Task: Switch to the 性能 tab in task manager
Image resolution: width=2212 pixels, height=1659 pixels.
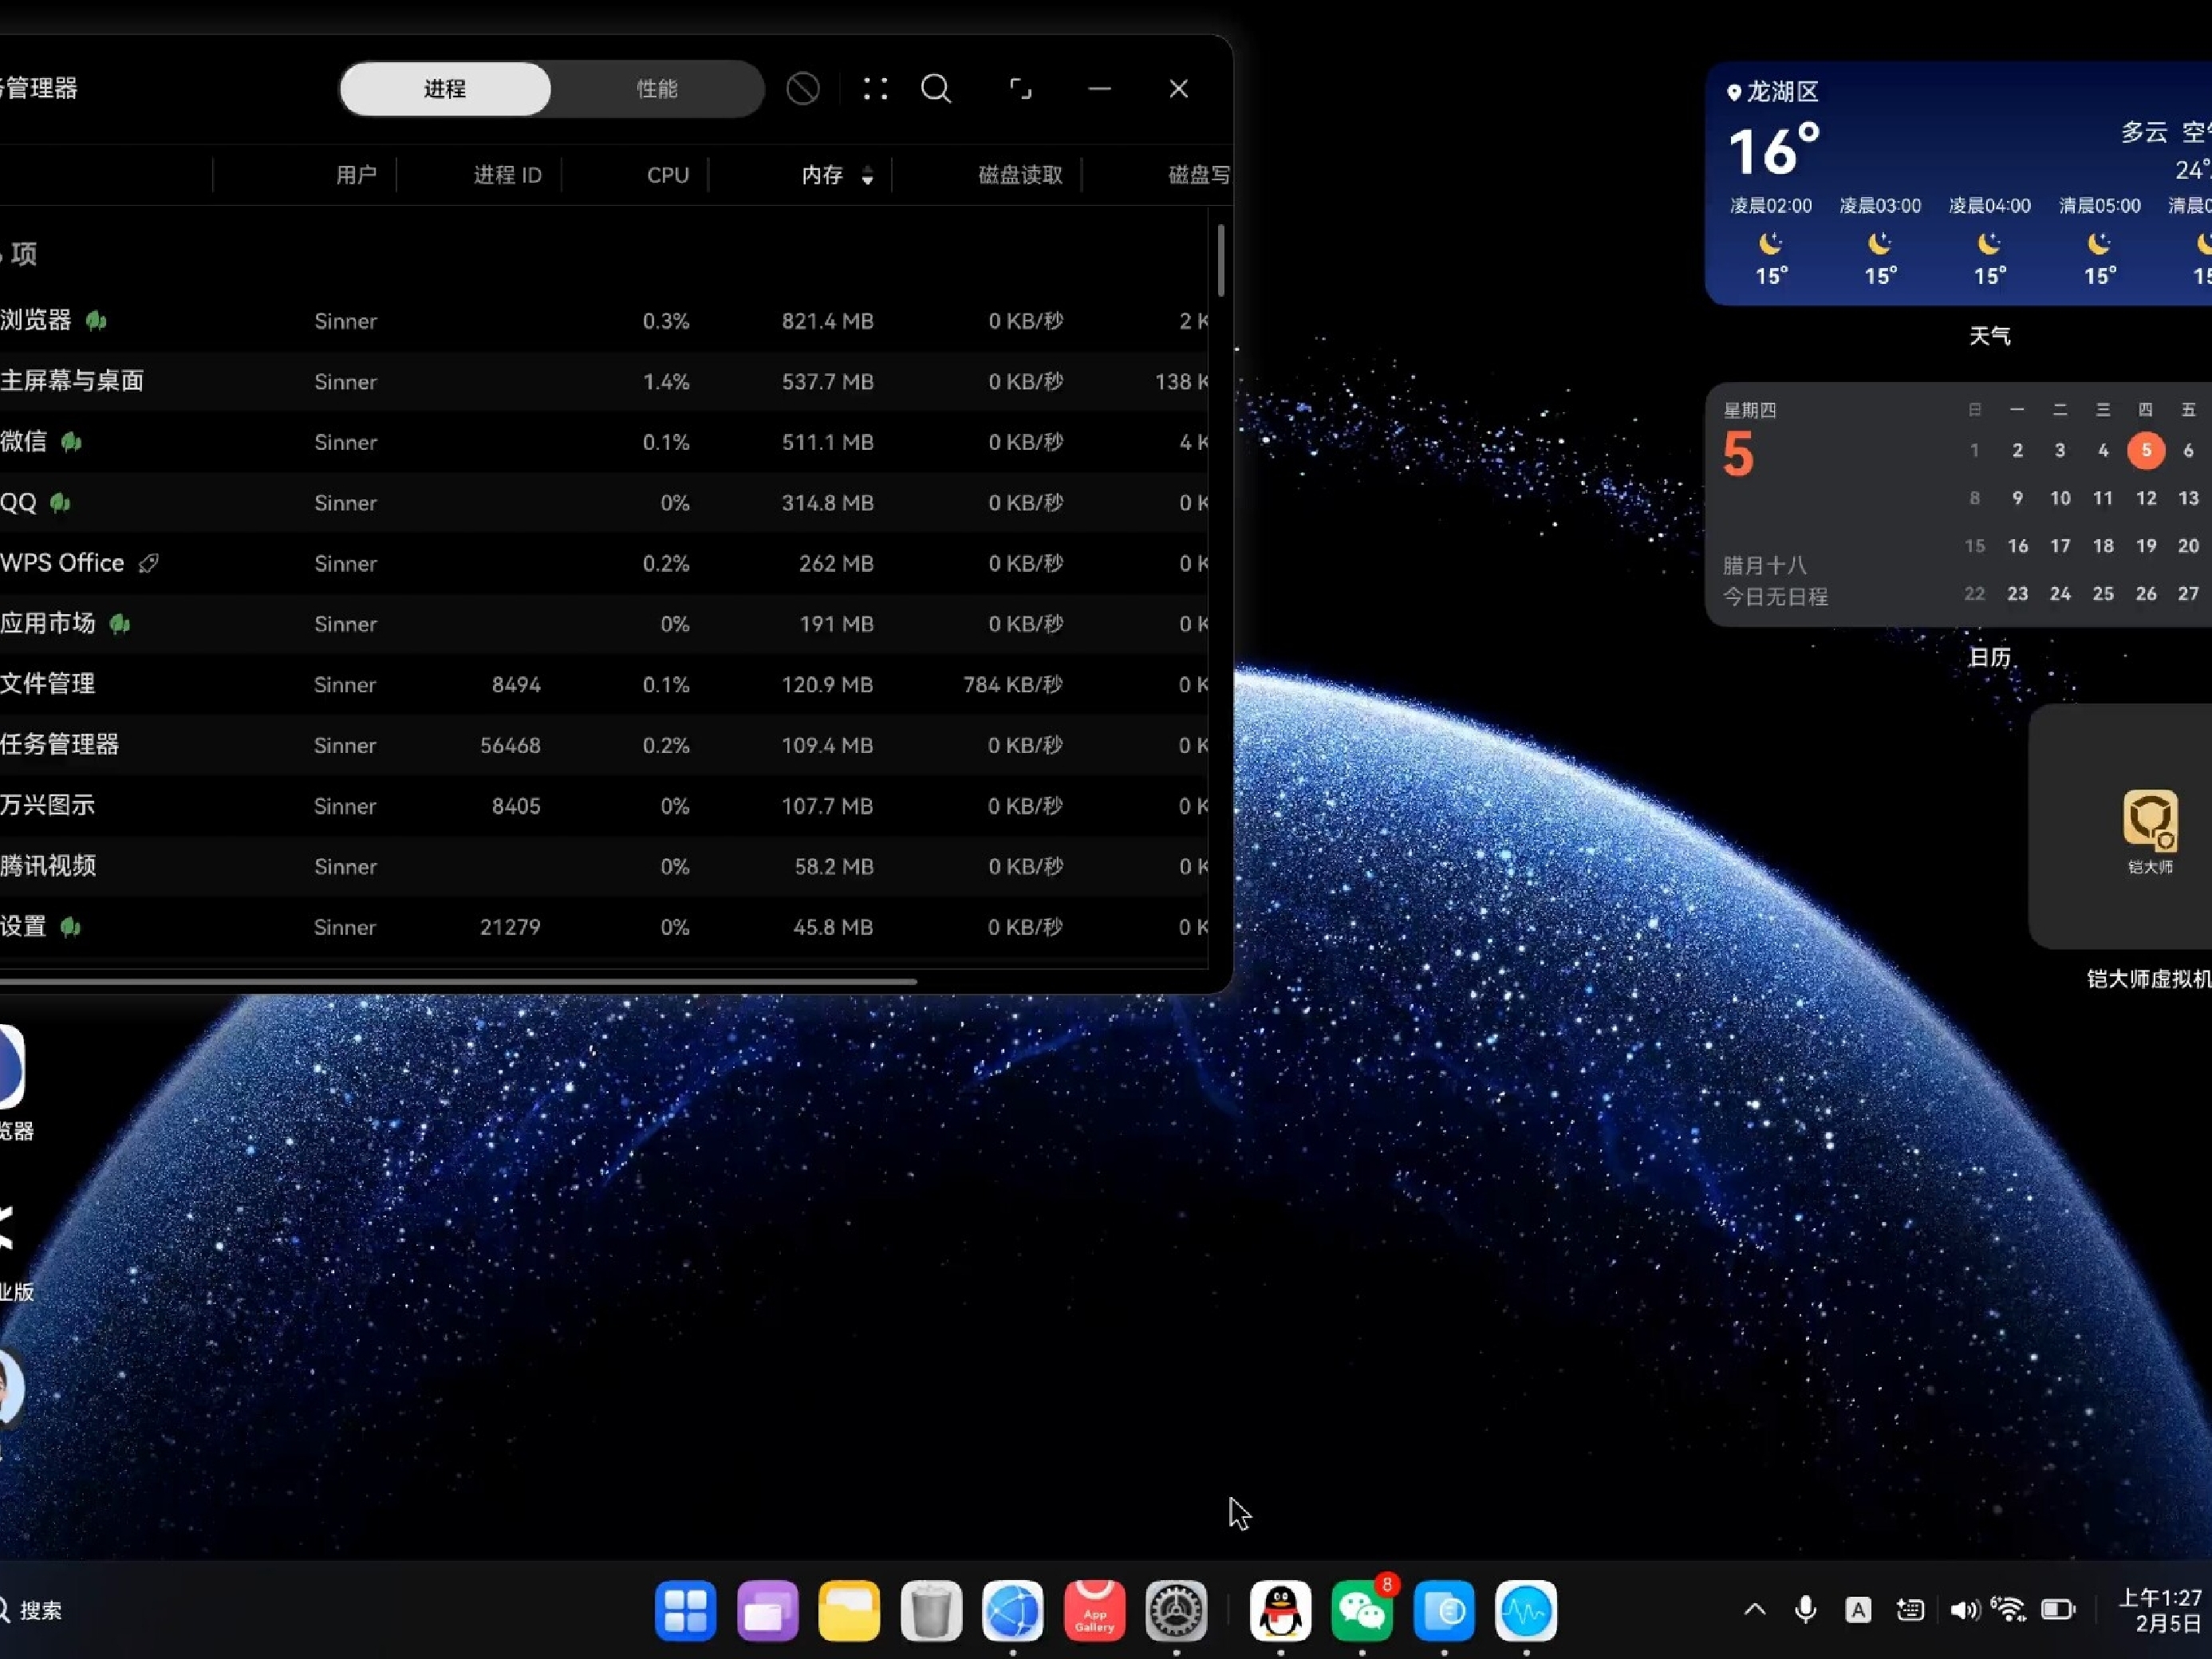Action: (657, 89)
